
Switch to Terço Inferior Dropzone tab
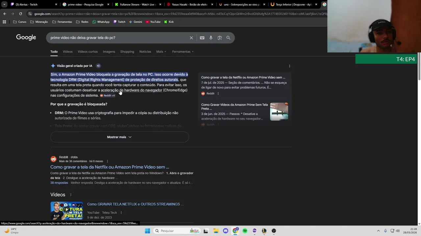294,5
